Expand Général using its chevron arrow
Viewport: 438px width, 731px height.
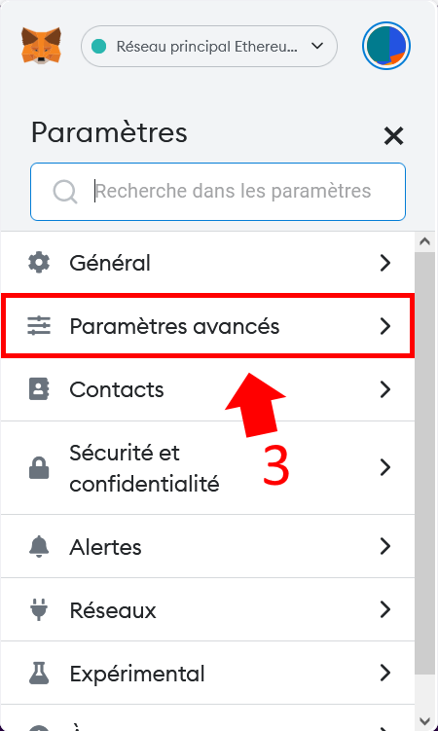(x=384, y=263)
